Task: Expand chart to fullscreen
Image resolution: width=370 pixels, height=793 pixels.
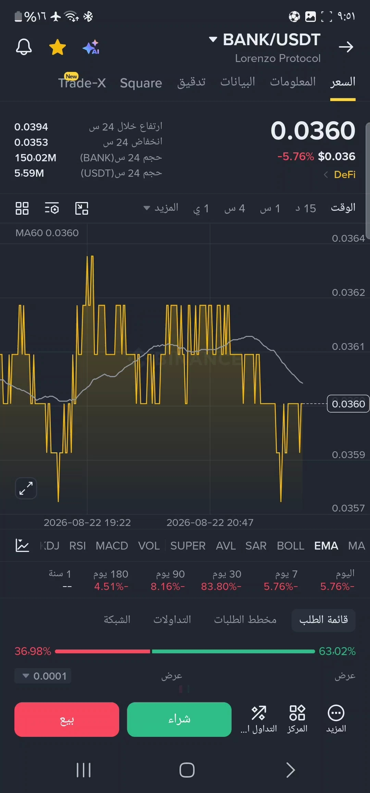Action: pos(26,488)
